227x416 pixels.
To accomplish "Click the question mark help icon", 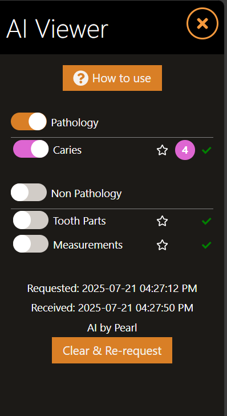I will point(80,78).
